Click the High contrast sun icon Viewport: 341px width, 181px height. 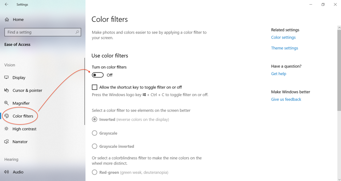point(7,129)
